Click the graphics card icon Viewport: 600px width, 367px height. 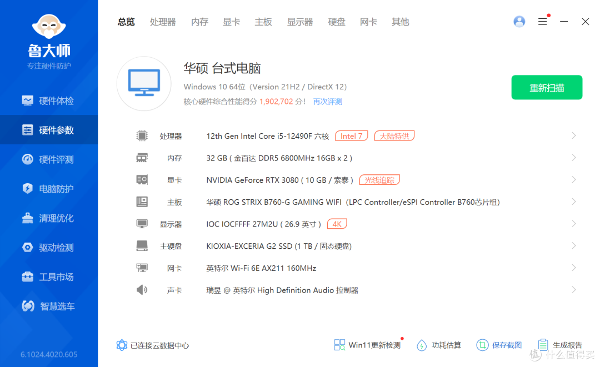[x=142, y=180]
